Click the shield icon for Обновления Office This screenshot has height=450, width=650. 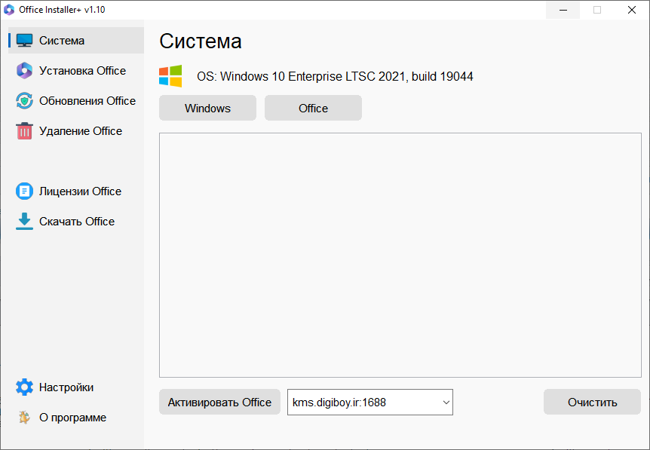point(25,101)
